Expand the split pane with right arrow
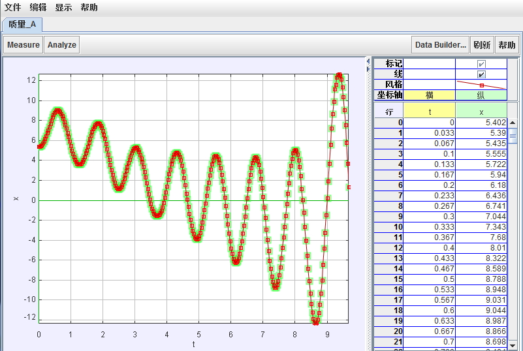523x351 pixels. [368, 69]
